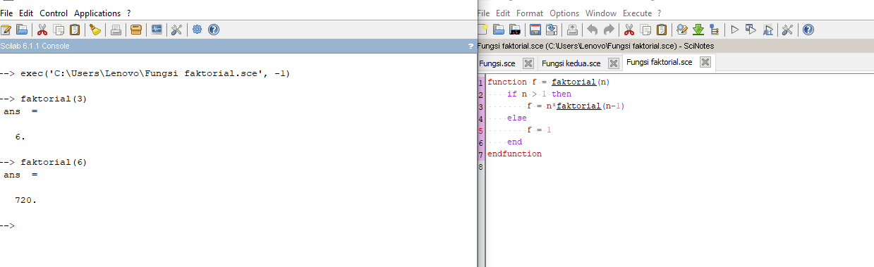
Task: Launch Xcos monitor icon in console toolbar
Action: tap(157, 30)
